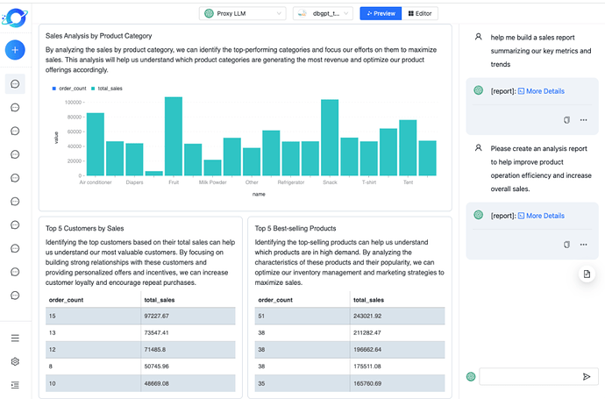Viewport: 605px width, 399px height.
Task: Switch to Preview mode
Action: 381,13
